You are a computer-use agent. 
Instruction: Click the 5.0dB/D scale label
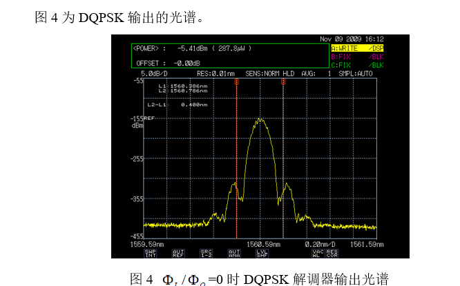[154, 74]
